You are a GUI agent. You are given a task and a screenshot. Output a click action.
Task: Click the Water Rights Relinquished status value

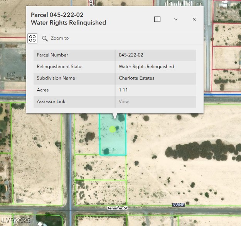tap(146, 66)
